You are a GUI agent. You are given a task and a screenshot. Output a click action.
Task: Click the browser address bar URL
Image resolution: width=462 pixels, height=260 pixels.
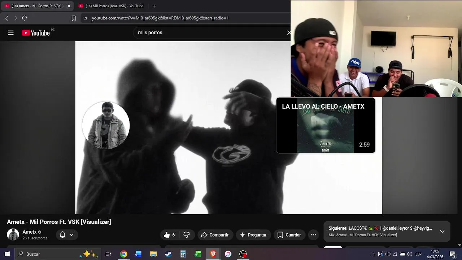point(160,18)
